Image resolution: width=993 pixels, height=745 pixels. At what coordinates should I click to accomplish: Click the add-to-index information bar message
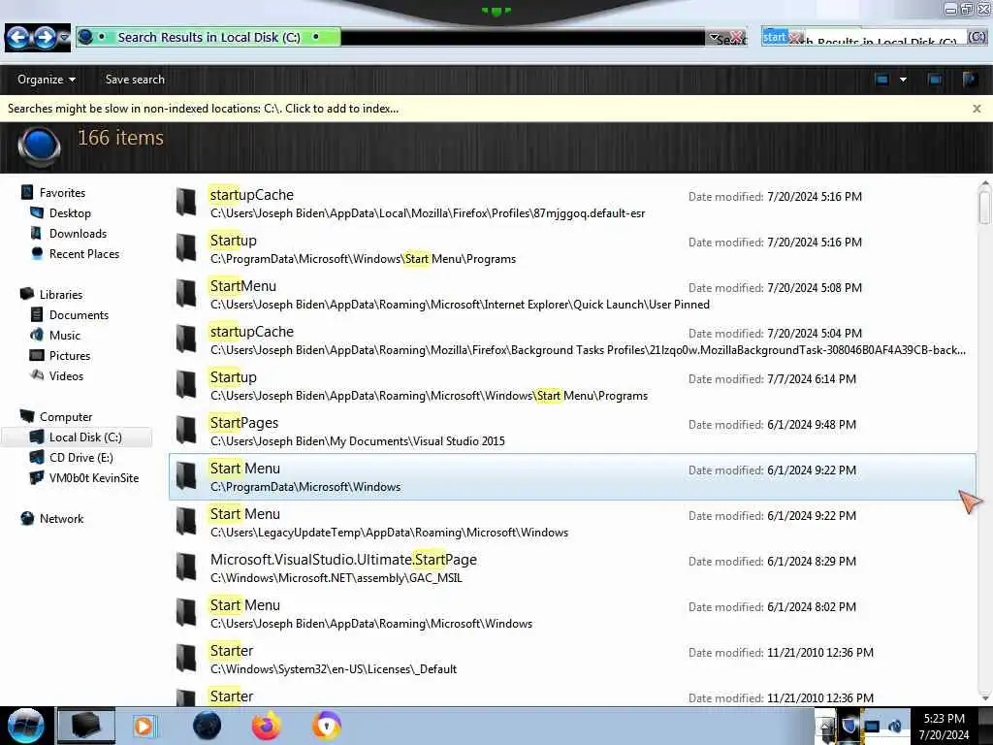pyautogui.click(x=204, y=109)
